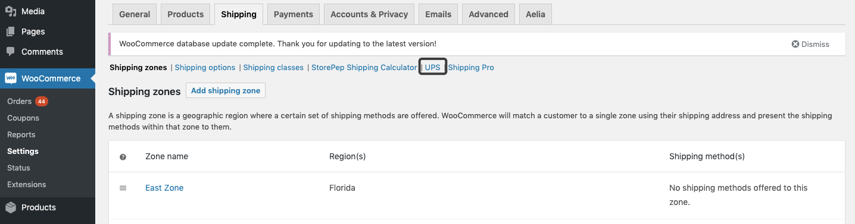Open the General settings tab
The width and height of the screenshot is (855, 224).
tap(135, 14)
